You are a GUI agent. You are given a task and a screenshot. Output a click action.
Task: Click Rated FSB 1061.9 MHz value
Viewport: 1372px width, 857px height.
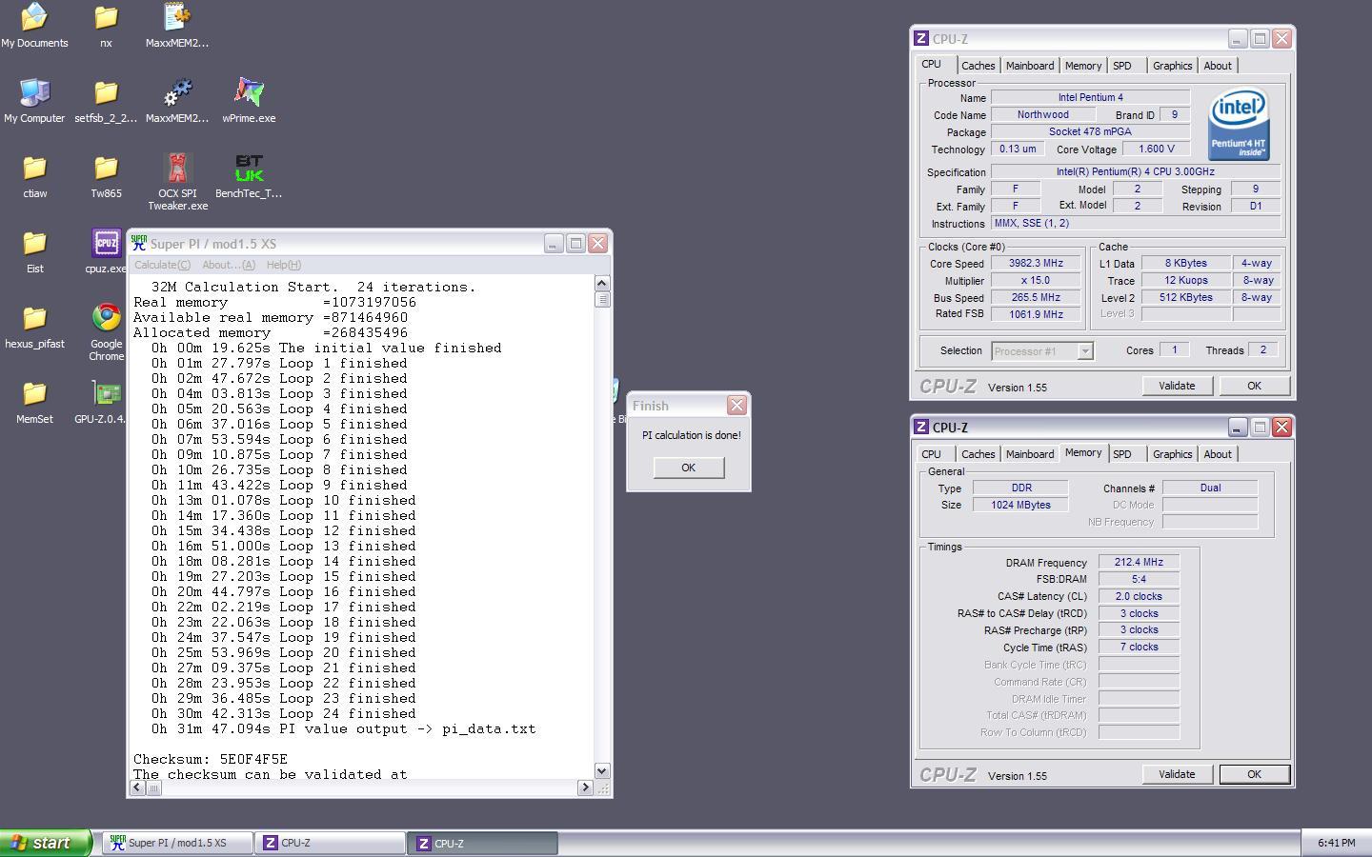coord(1036,314)
